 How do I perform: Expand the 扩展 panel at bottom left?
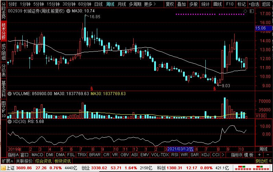pyautogui.click(x=6, y=161)
